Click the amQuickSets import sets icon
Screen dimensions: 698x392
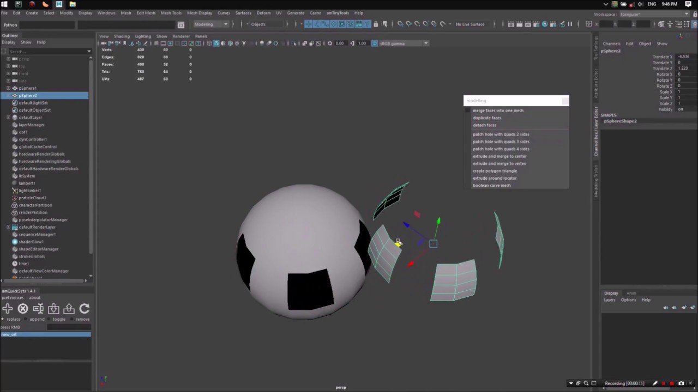tap(53, 309)
